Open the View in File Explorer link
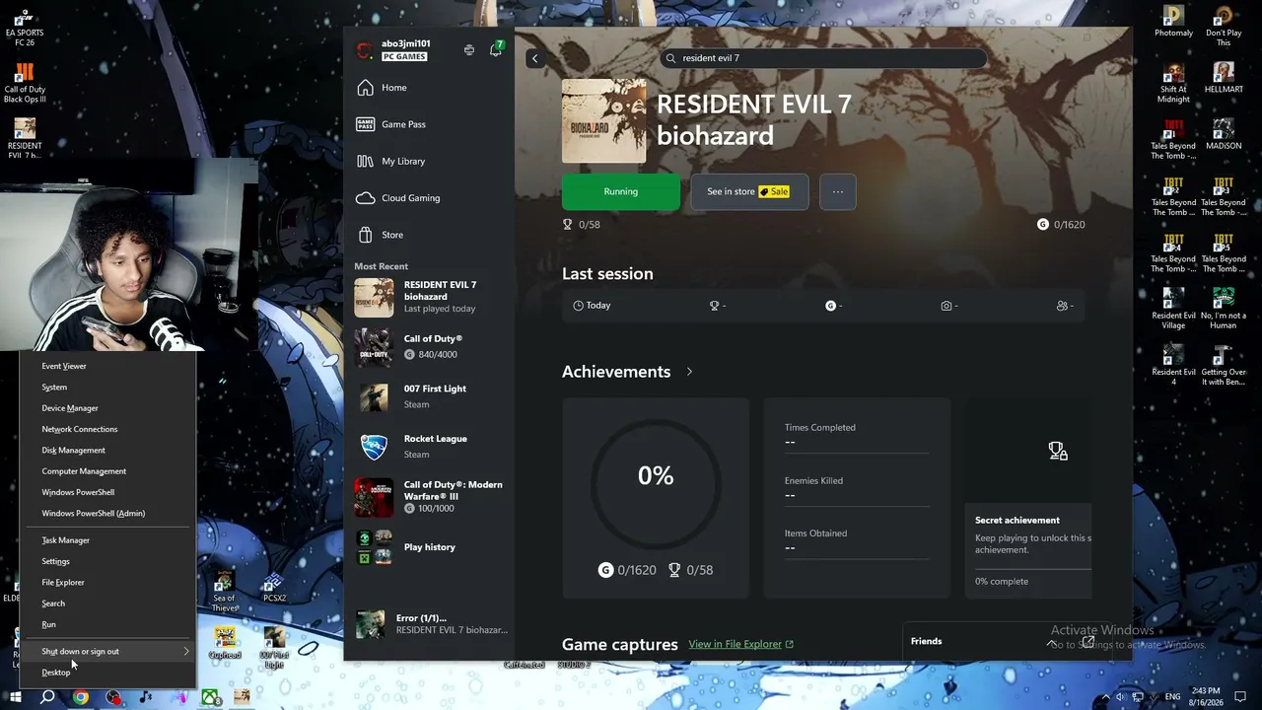 click(741, 645)
